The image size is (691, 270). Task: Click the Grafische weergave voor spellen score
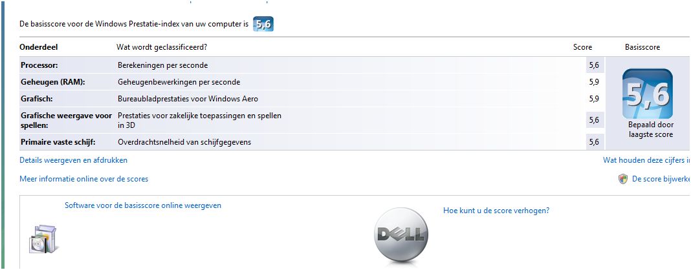pyautogui.click(x=594, y=120)
